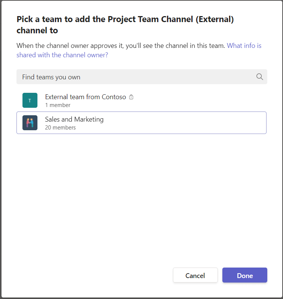Screen dimensions: 283x299
Task: Click the Pick a team dialog heading
Action: (125, 19)
